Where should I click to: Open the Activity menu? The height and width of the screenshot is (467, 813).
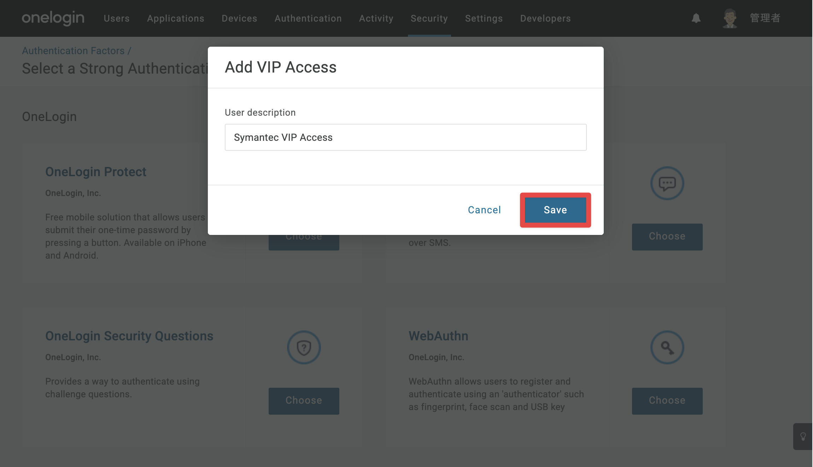pyautogui.click(x=376, y=18)
